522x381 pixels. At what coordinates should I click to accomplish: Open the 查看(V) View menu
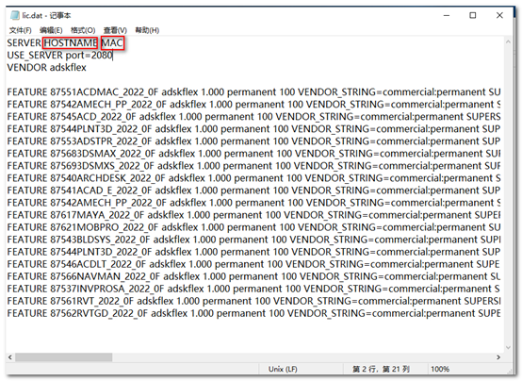pos(115,30)
